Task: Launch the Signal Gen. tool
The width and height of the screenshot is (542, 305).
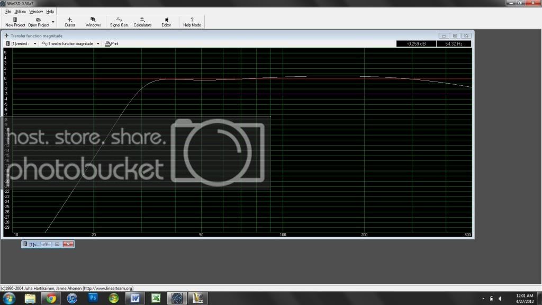Action: 119,22
